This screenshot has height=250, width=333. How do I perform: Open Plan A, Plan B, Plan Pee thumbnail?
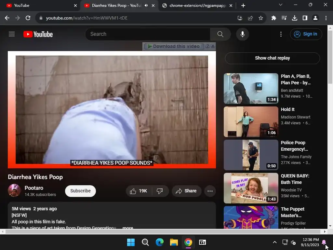coord(251,89)
